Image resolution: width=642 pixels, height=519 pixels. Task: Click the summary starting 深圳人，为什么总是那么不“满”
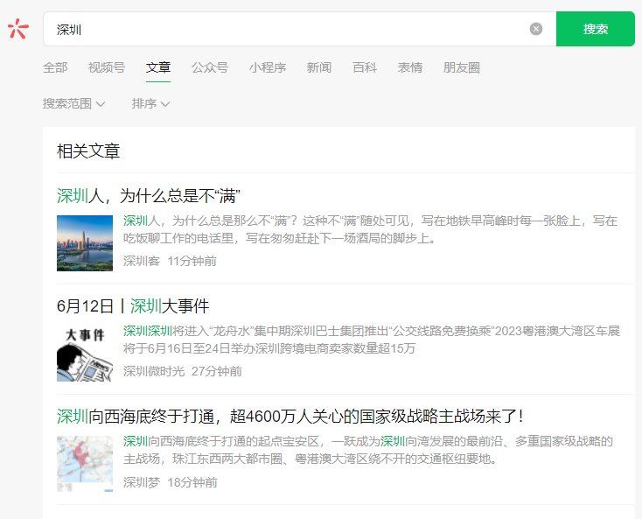pyautogui.click(x=371, y=229)
